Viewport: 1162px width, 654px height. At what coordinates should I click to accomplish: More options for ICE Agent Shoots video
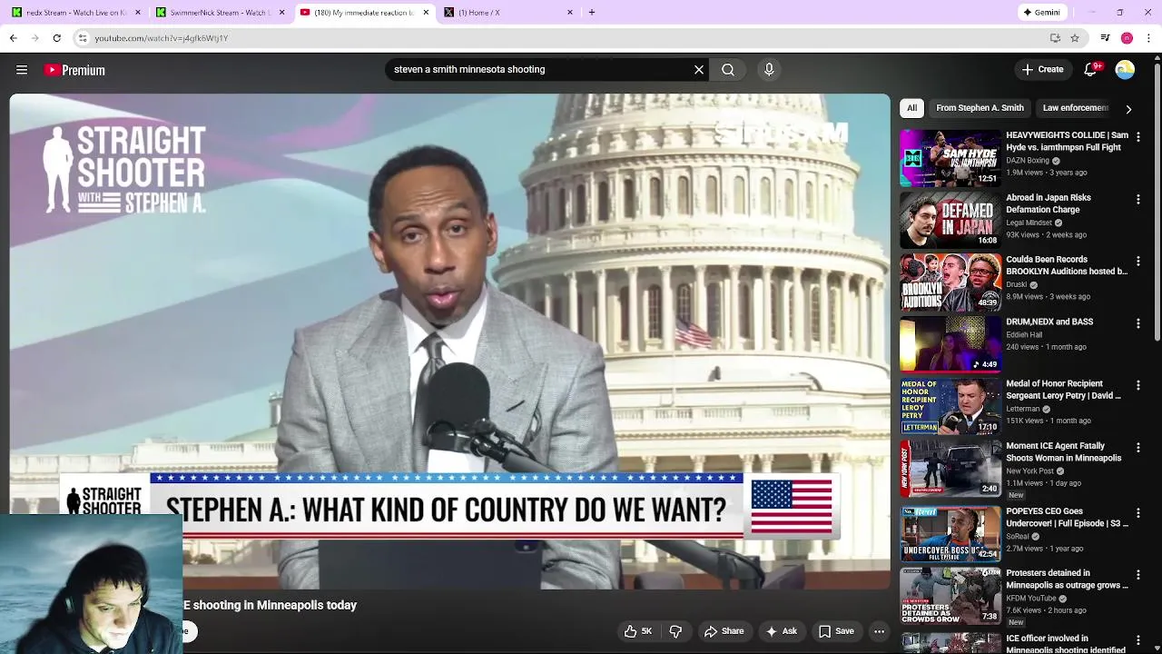[1138, 448]
